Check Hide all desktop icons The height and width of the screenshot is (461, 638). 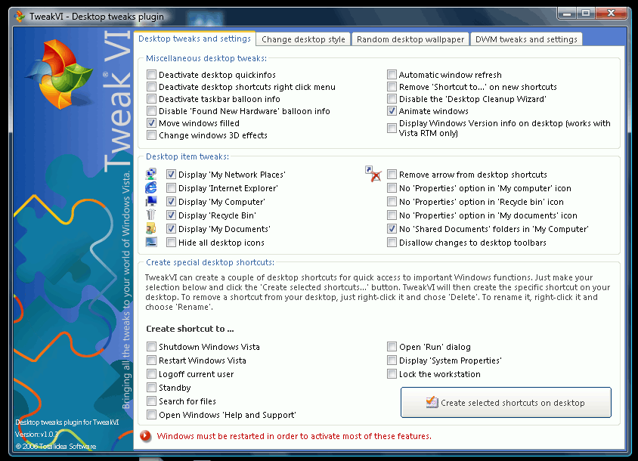[x=171, y=243]
